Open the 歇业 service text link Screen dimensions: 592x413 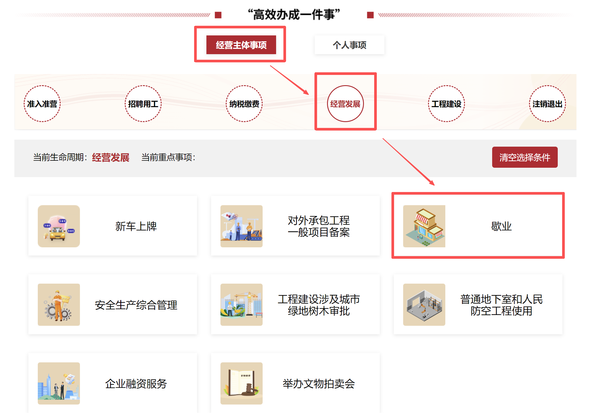tap(502, 226)
